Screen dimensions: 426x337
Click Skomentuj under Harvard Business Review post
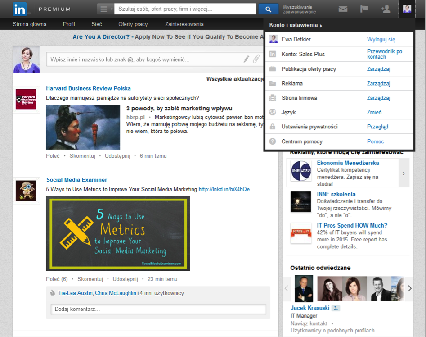click(82, 156)
